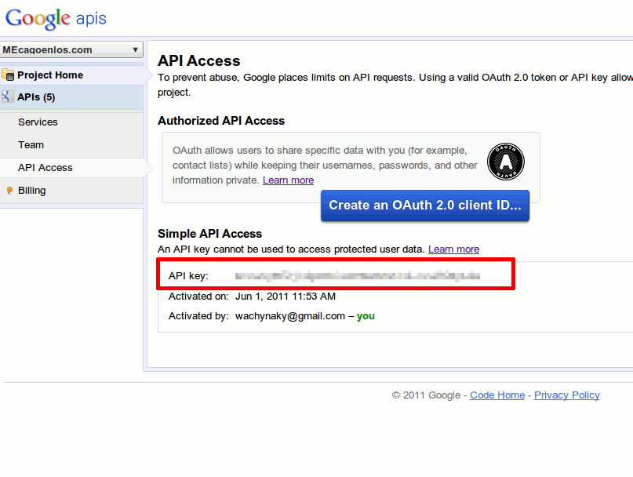Click the Simple API Access heading
The image size is (633, 477).
(x=210, y=234)
